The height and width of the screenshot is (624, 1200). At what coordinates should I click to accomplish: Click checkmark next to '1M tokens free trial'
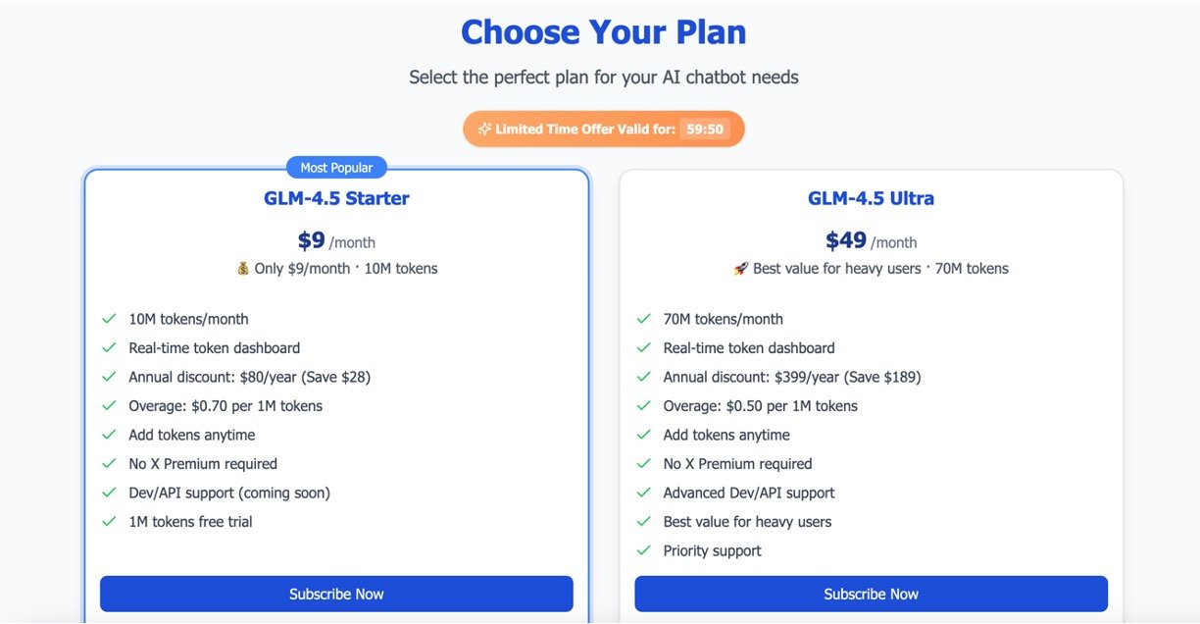click(109, 522)
